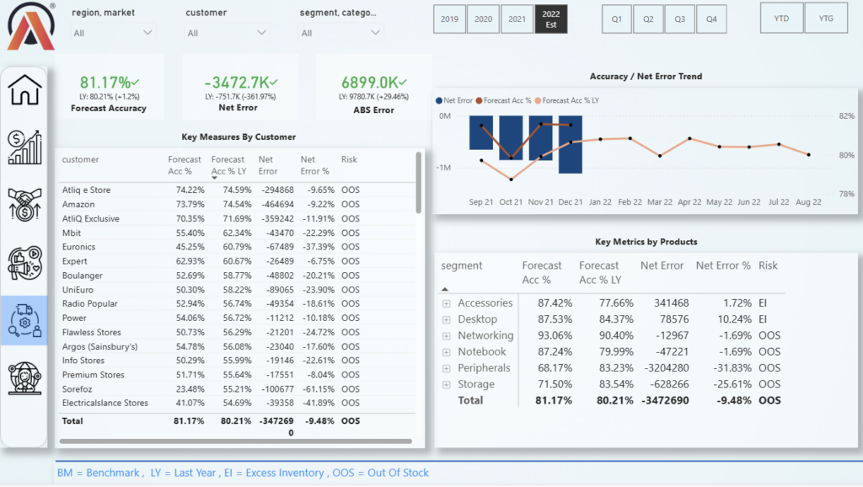This screenshot has height=487, width=863.
Task: Select the Boulanger customer row
Action: pos(211,276)
